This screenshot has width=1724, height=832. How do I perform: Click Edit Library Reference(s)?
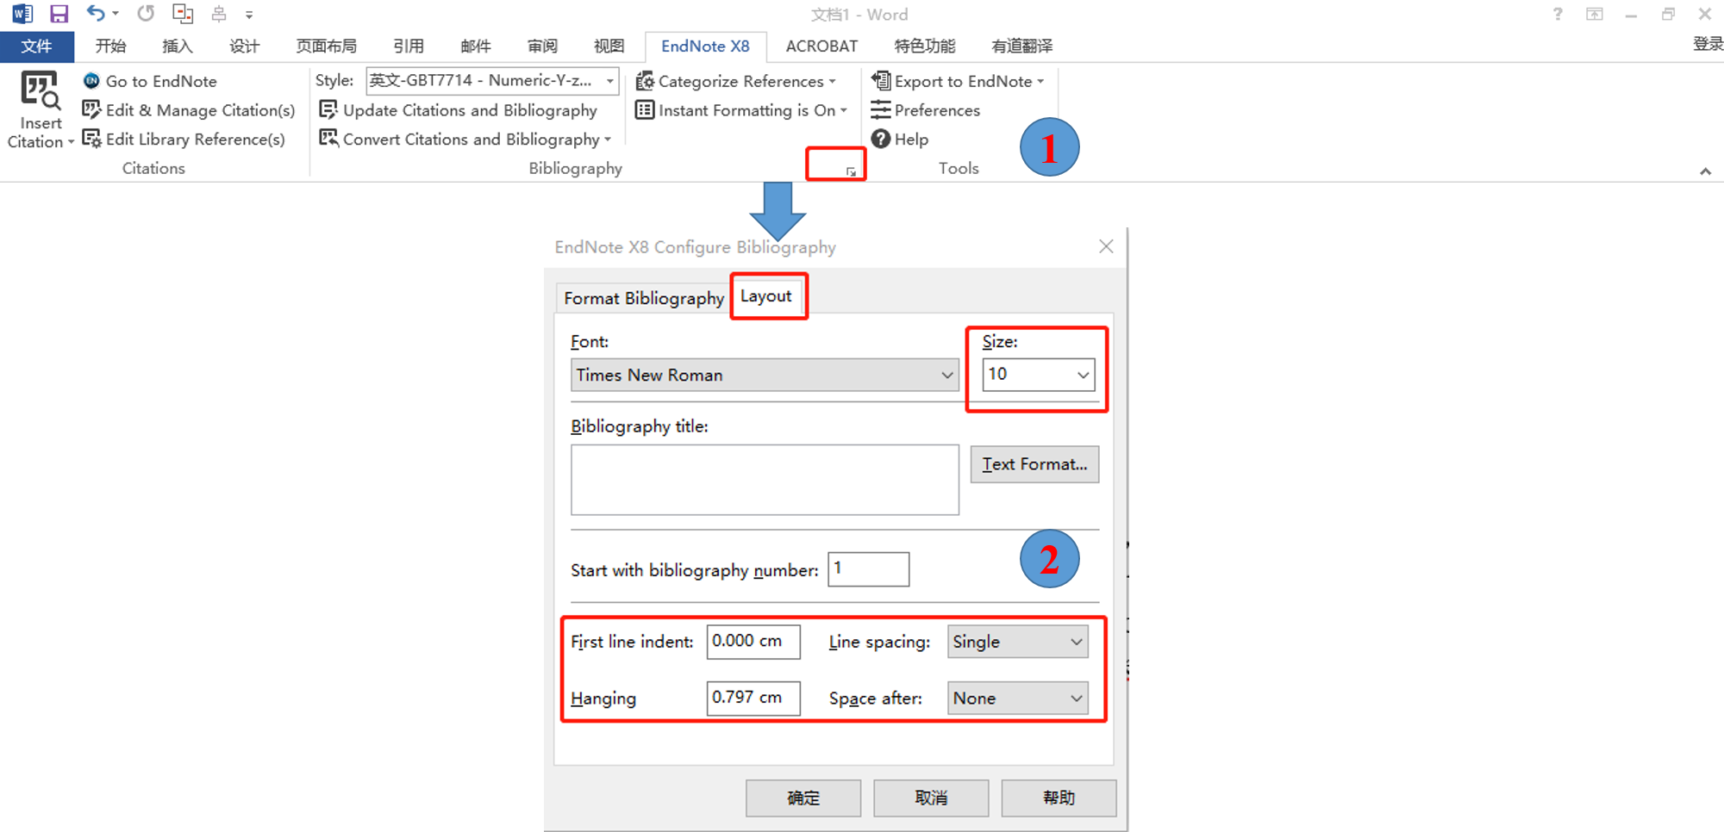(184, 139)
